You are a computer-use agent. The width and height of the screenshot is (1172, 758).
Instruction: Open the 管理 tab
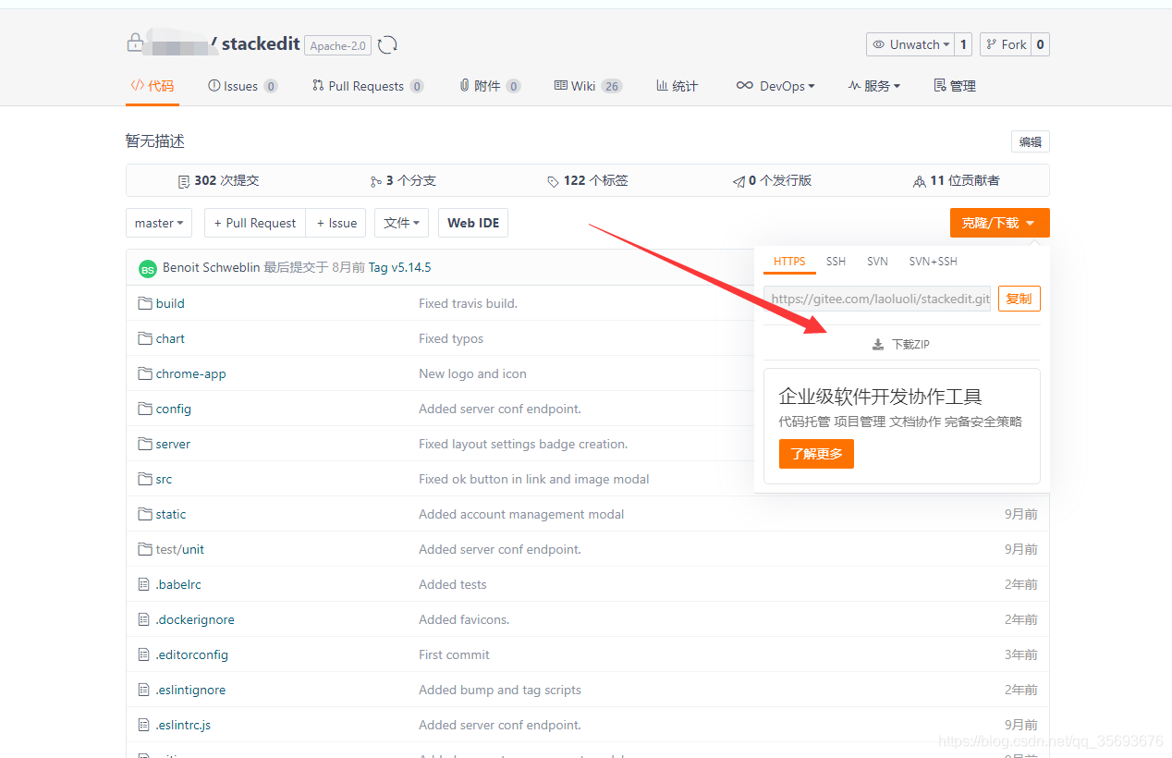[x=955, y=86]
